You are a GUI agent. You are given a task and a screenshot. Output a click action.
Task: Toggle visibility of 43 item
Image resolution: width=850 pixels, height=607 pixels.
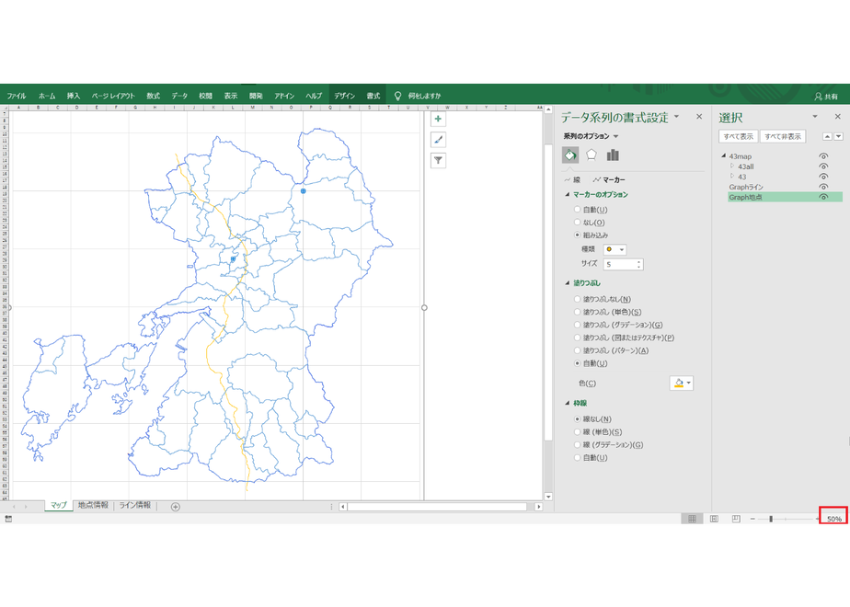[823, 177]
